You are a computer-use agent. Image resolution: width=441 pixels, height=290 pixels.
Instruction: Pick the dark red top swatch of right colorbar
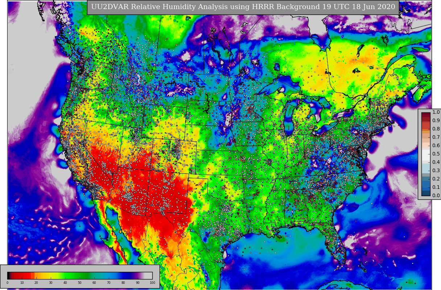tap(426, 115)
